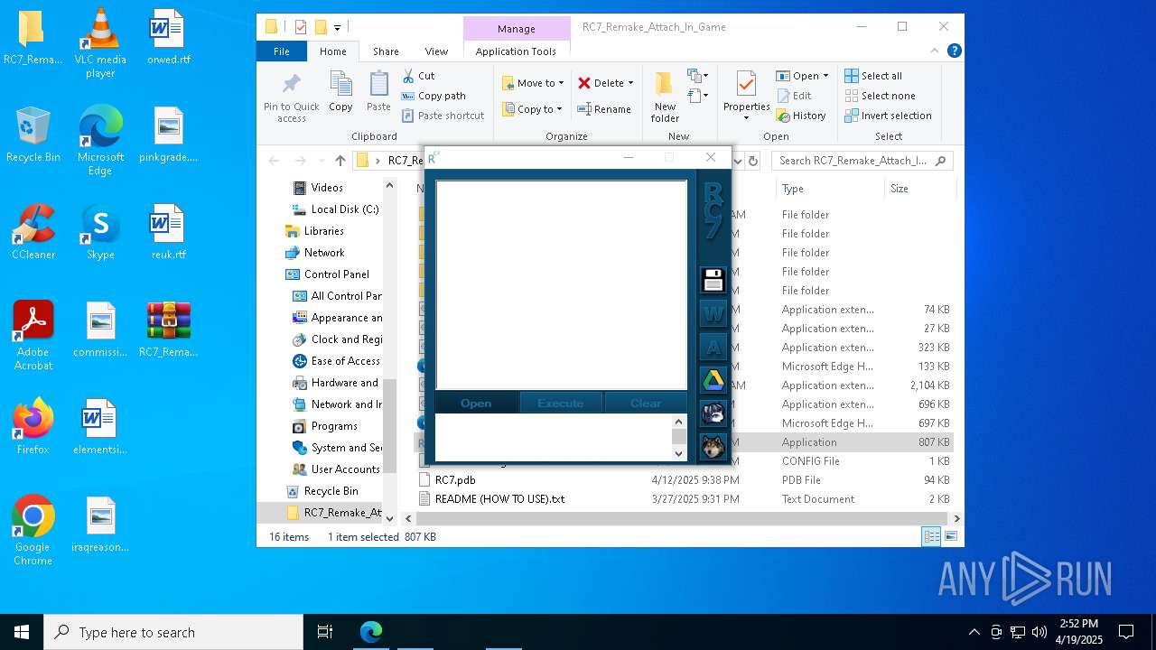Click Rename in the Organize group
The image size is (1156, 650).
[604, 109]
